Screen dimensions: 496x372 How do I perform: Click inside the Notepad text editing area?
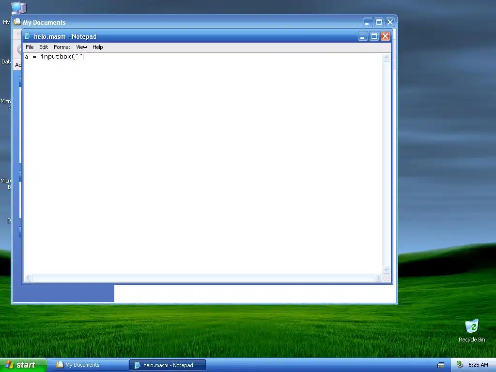(202, 163)
